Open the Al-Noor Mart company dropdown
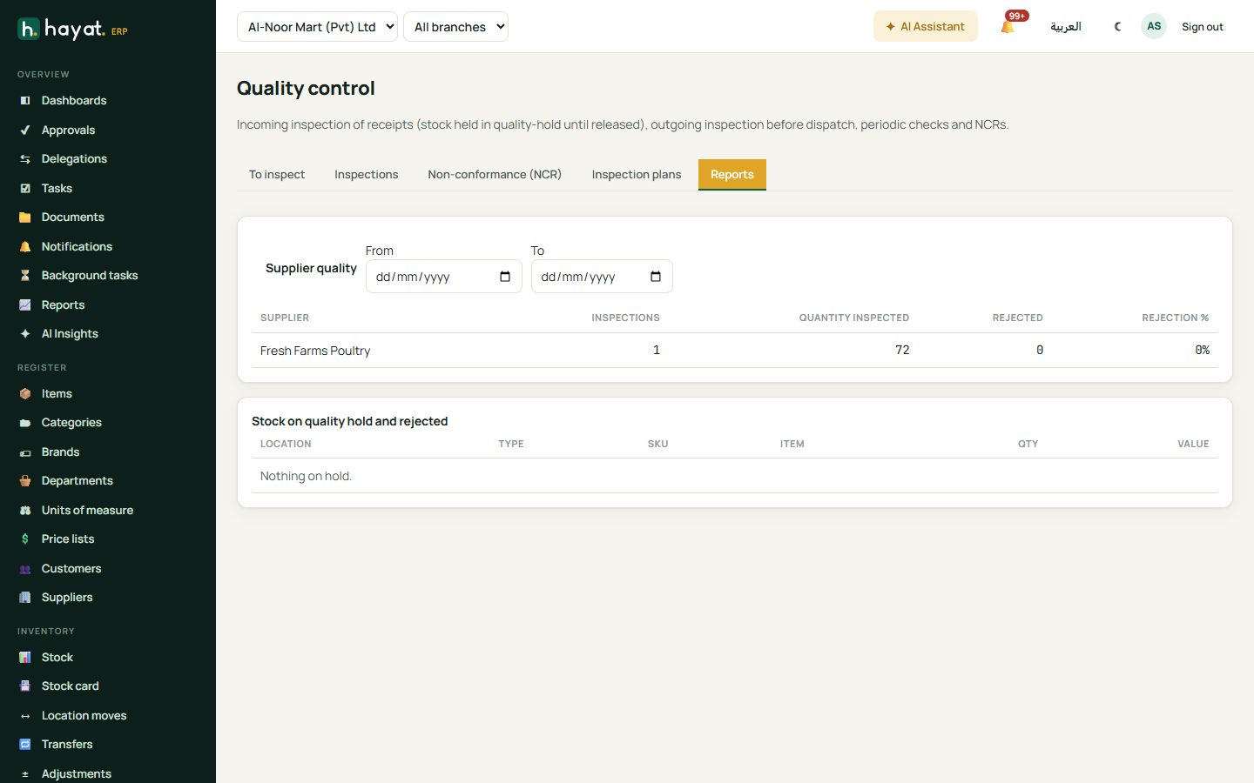 click(317, 27)
